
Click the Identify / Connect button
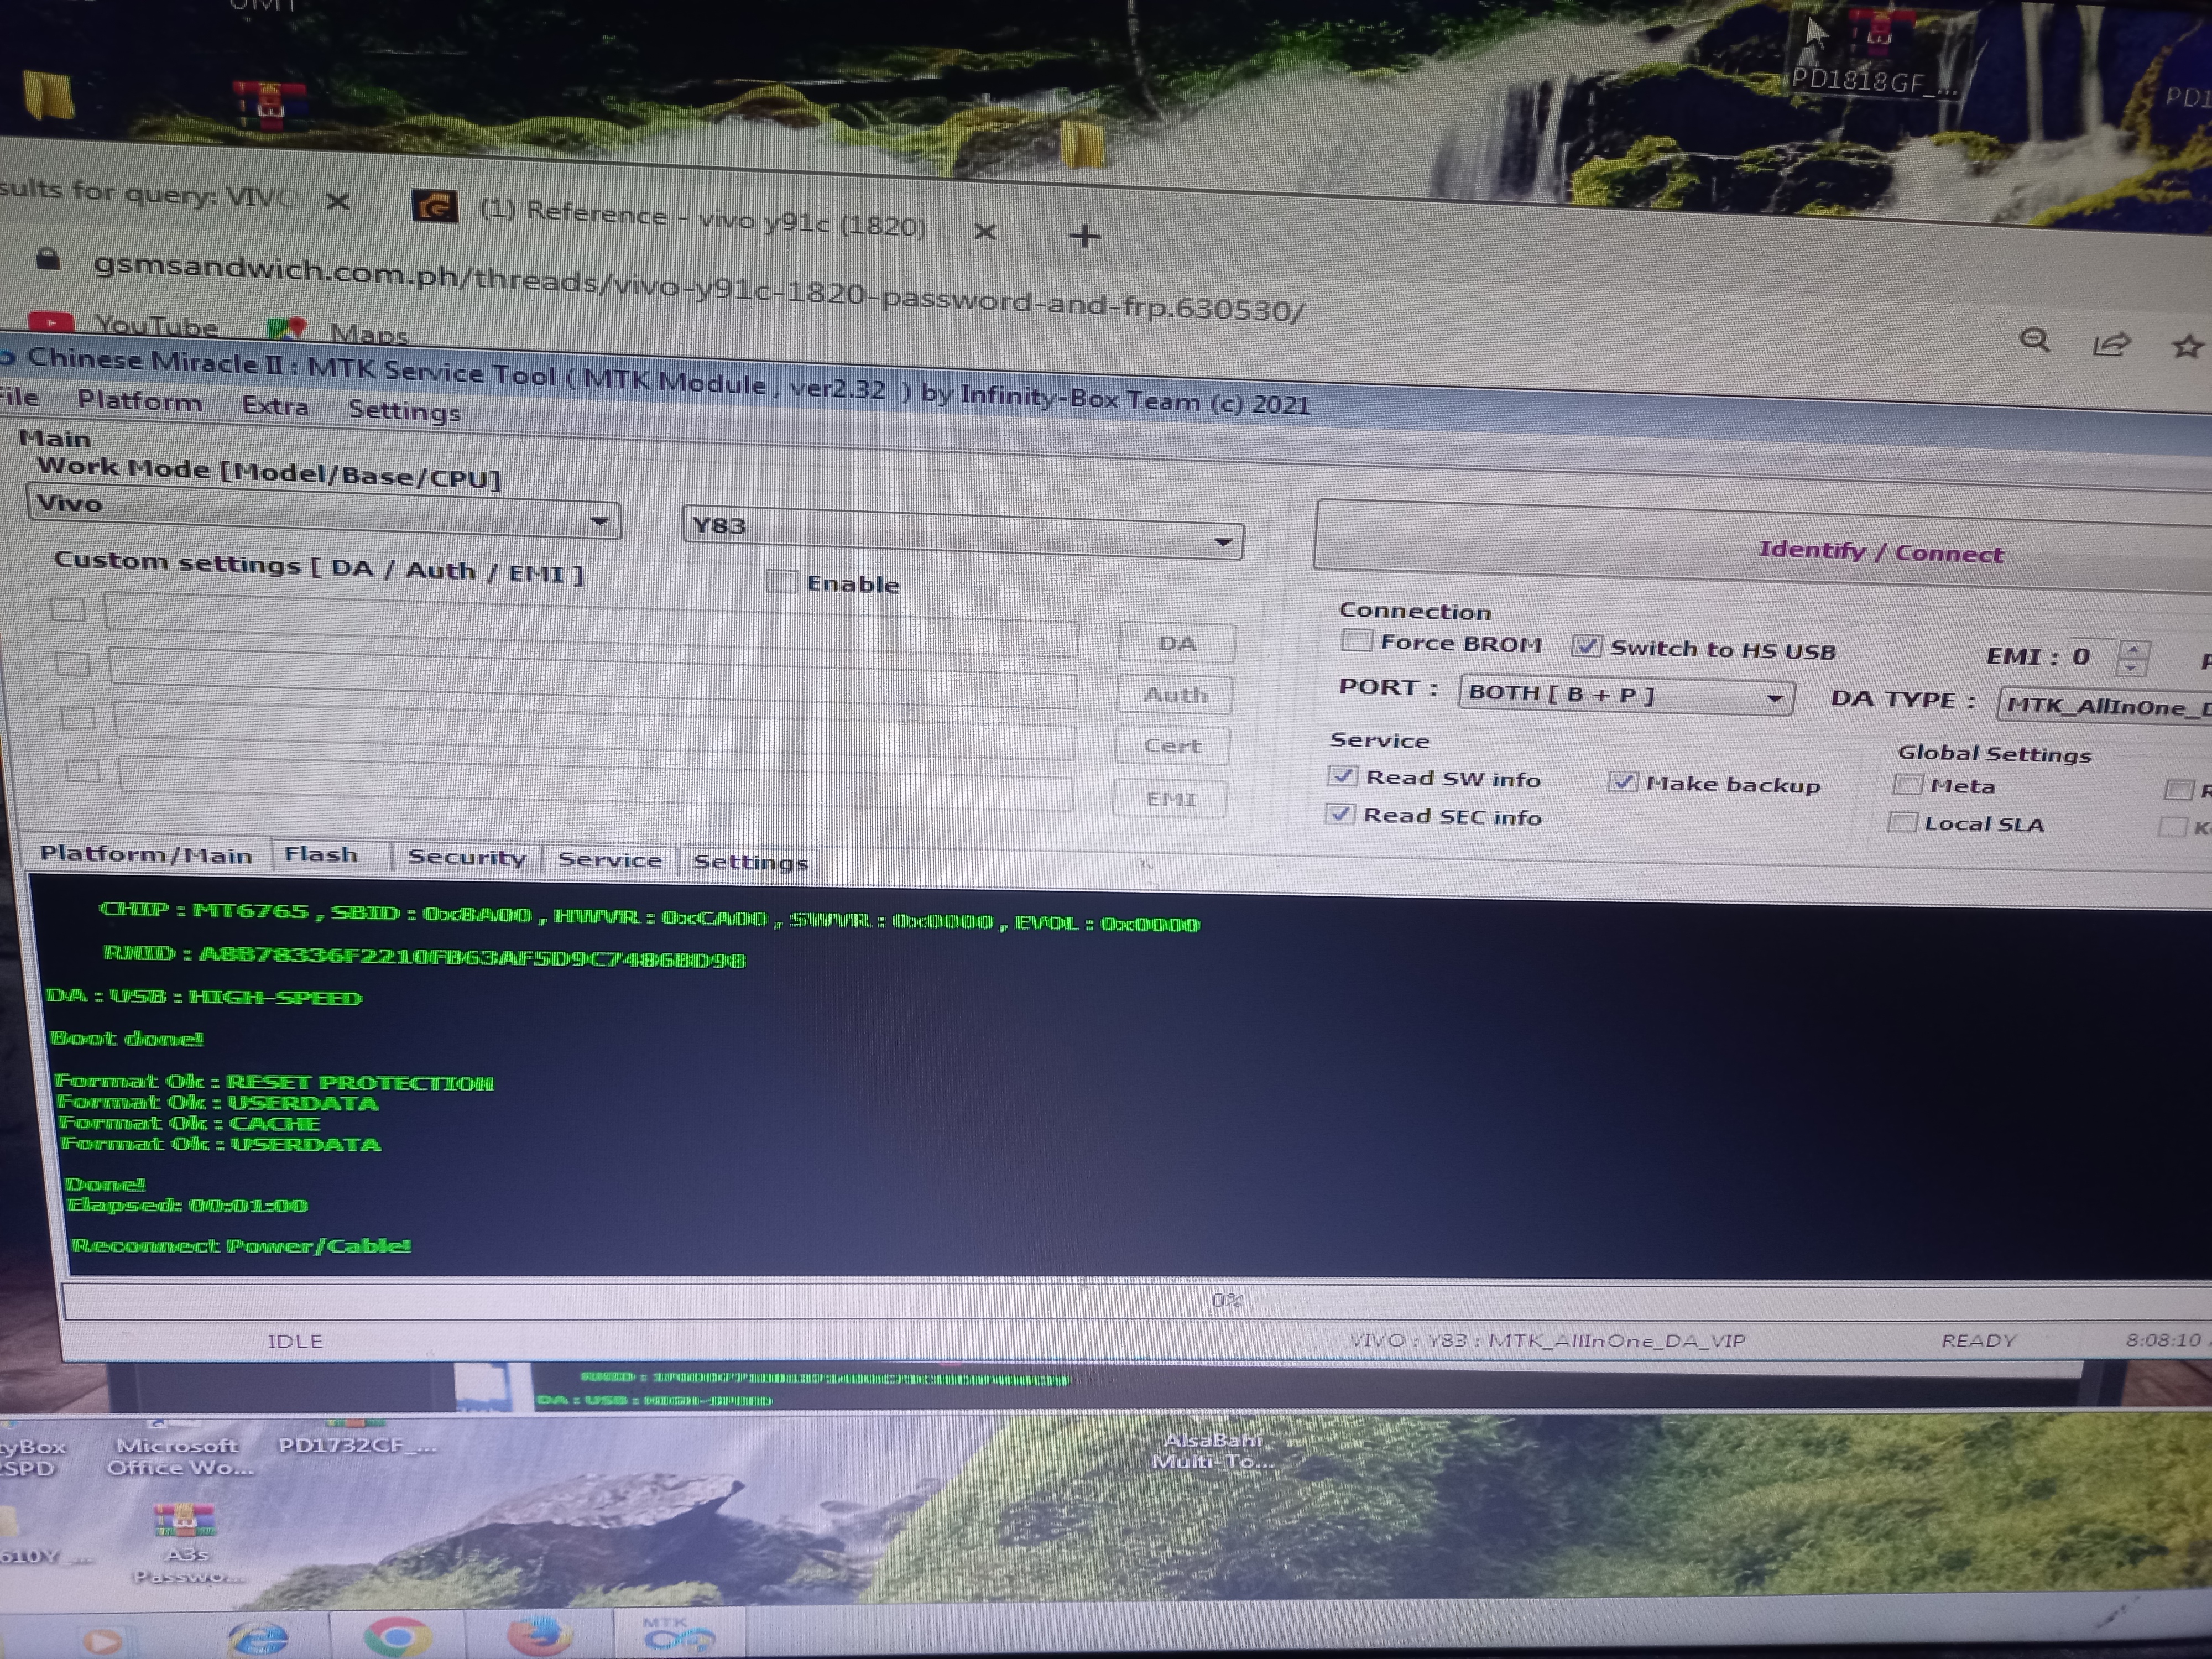click(1764, 550)
